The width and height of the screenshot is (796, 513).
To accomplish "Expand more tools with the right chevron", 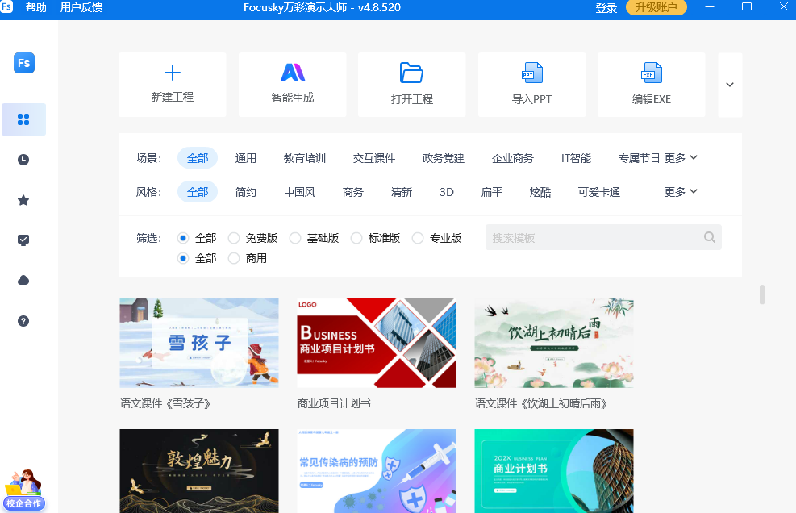I will 729,84.
